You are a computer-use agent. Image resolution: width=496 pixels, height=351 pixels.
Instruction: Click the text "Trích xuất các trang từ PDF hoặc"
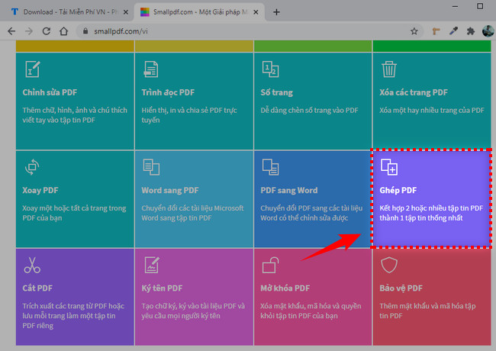[73, 306]
